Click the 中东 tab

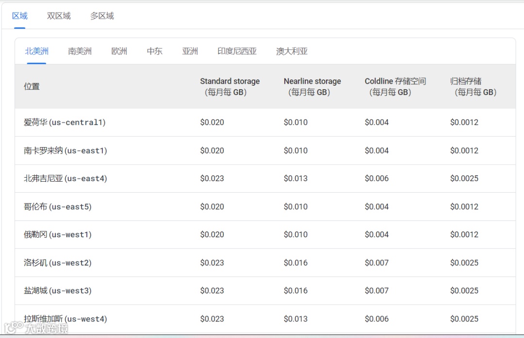point(155,51)
